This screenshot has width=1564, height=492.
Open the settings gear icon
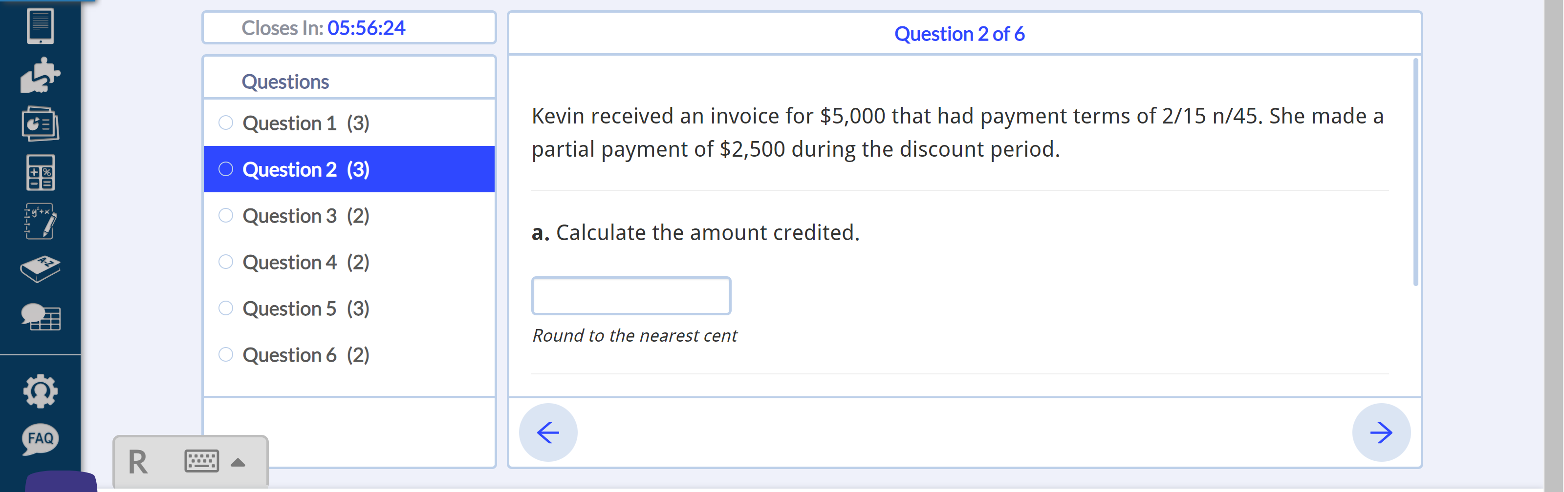39,391
